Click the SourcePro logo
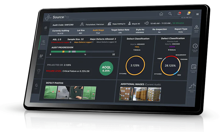The image size is (220, 132). click(x=57, y=17)
